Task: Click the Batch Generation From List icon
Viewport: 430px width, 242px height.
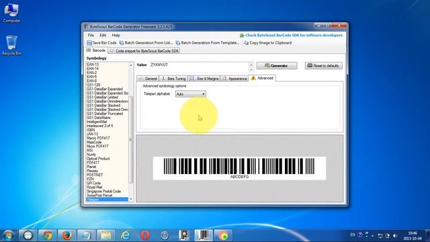Action: pos(121,43)
